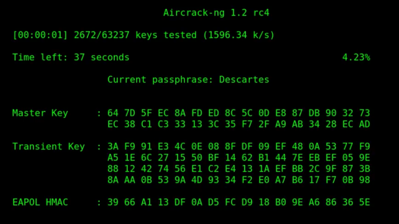Image resolution: width=399 pixels, height=224 pixels.
Task: Click the Master Key row starting with EC 38
Action: 238,124
